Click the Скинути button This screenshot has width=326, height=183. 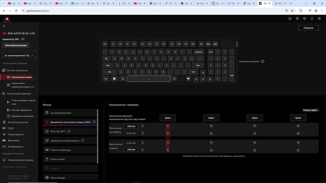[308, 28]
